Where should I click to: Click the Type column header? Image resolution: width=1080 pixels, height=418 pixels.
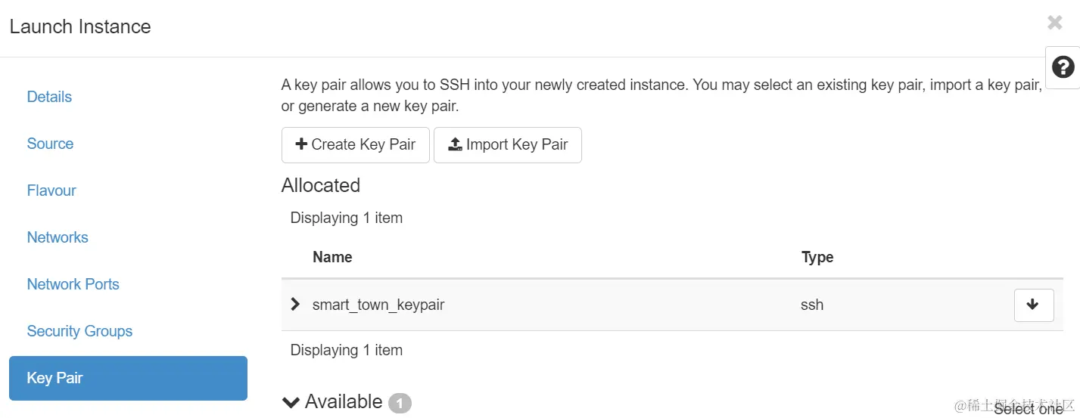point(817,257)
